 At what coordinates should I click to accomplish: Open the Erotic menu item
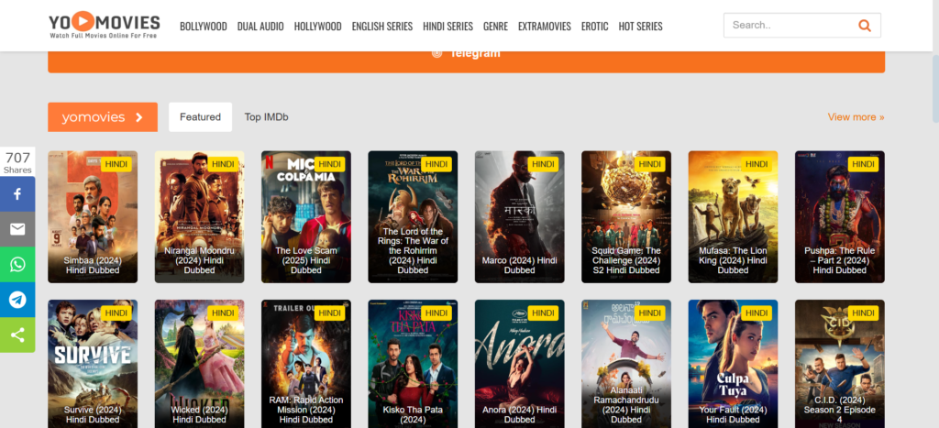click(594, 27)
